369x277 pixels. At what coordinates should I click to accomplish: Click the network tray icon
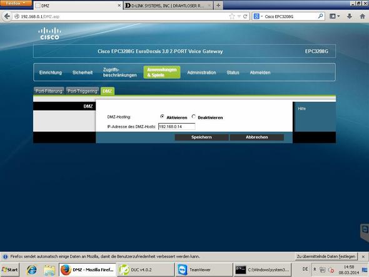pos(322,270)
